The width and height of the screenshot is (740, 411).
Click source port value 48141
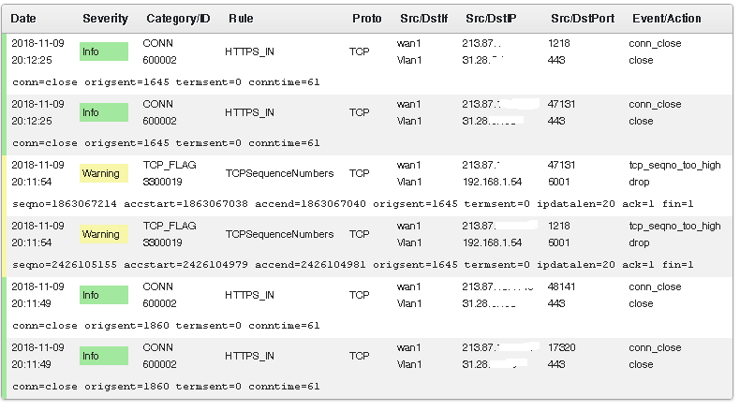coord(562,287)
